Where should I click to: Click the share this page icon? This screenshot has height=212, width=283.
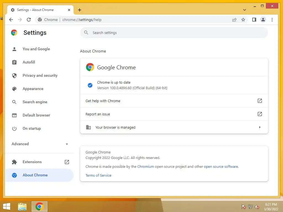click(234, 20)
